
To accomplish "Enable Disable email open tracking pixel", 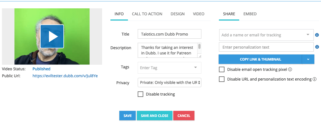I will 222,69.
